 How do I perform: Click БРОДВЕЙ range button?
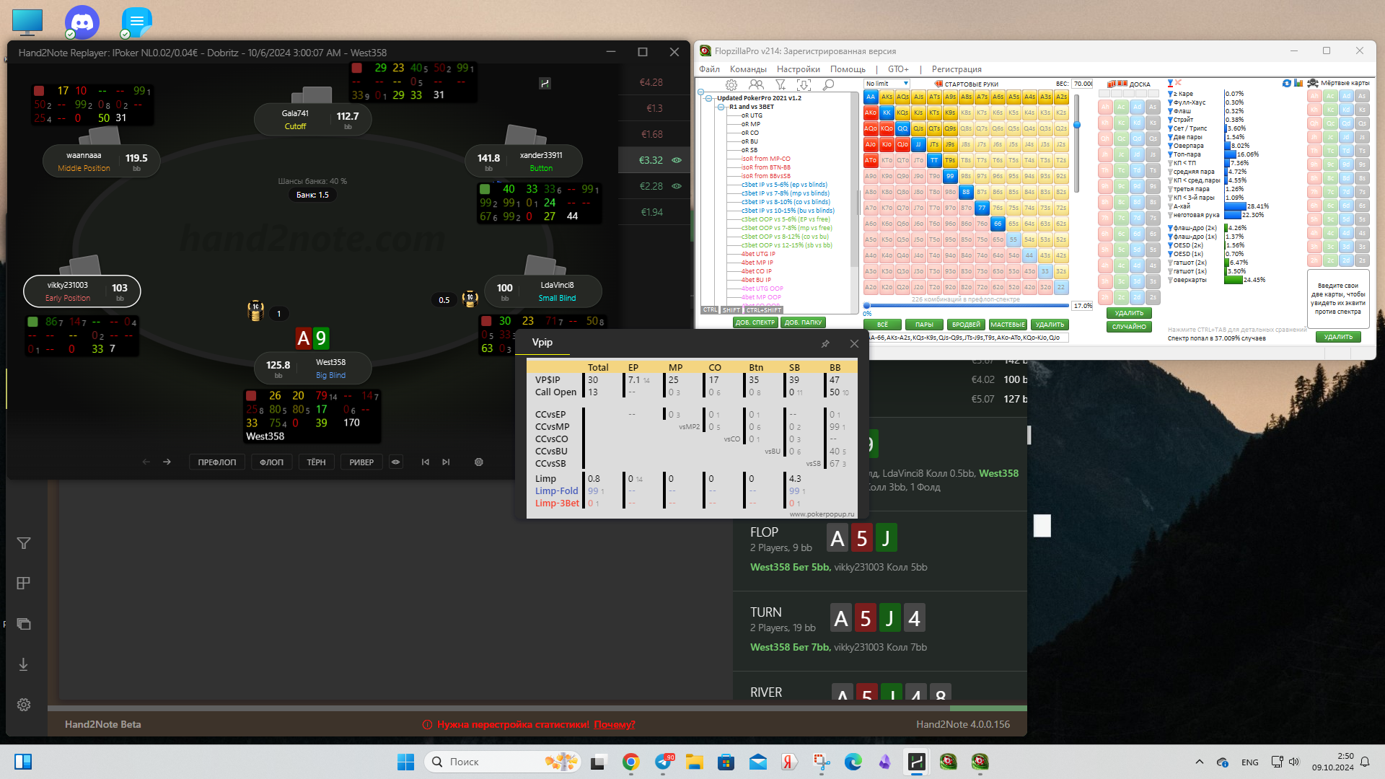point(966,325)
